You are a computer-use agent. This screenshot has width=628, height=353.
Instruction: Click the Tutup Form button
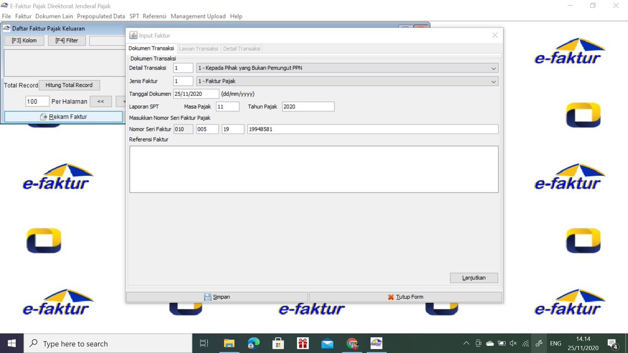406,297
